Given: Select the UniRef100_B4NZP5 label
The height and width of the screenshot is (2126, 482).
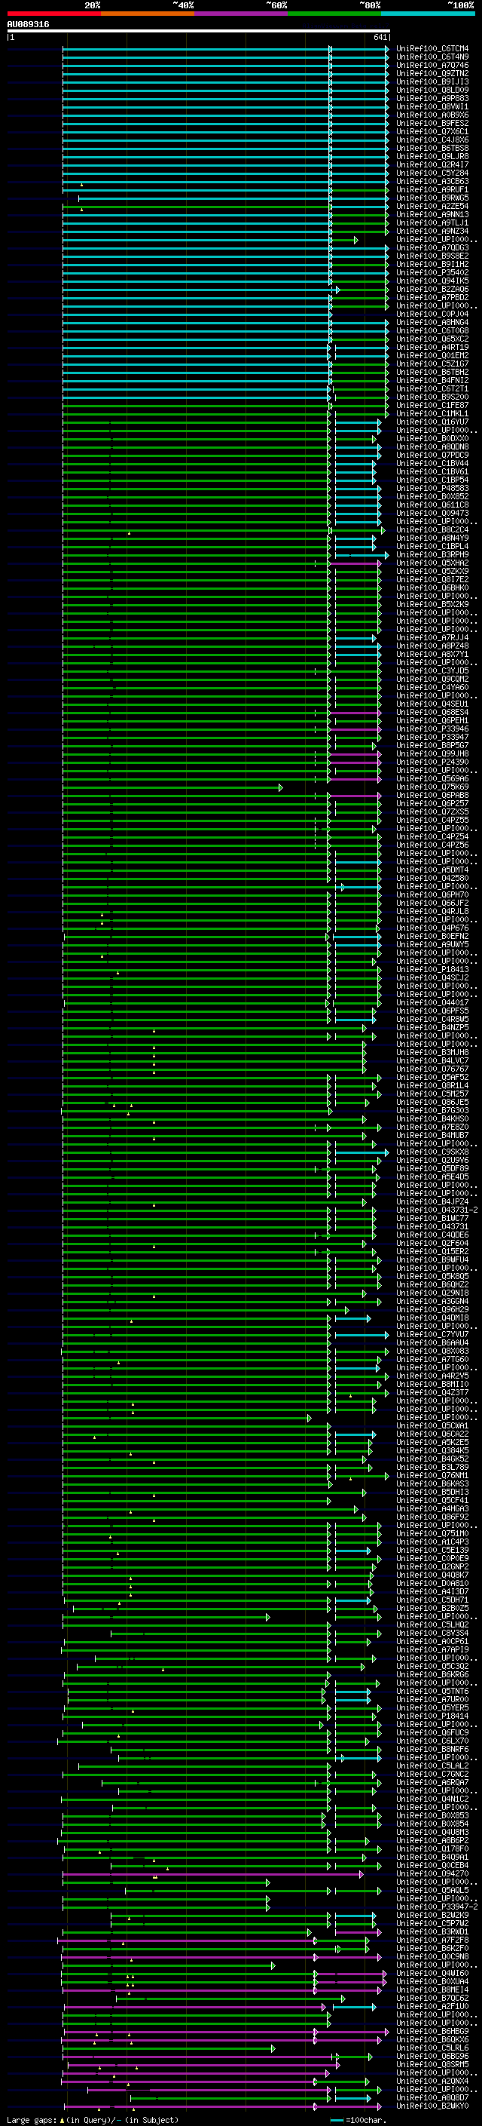Looking at the screenshot, I should pos(432,1029).
